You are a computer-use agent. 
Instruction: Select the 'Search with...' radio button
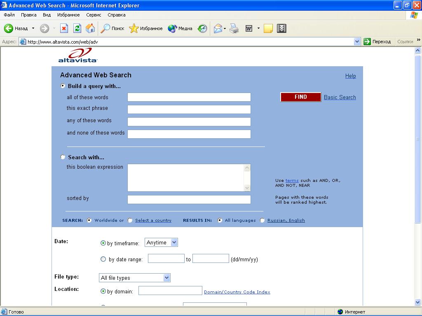[63, 157]
